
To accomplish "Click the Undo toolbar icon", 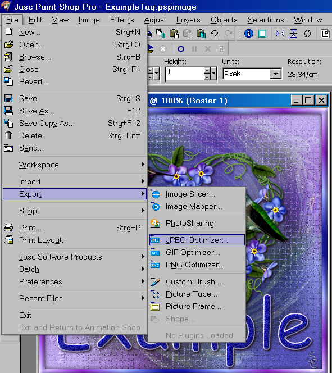I will click(215, 34).
